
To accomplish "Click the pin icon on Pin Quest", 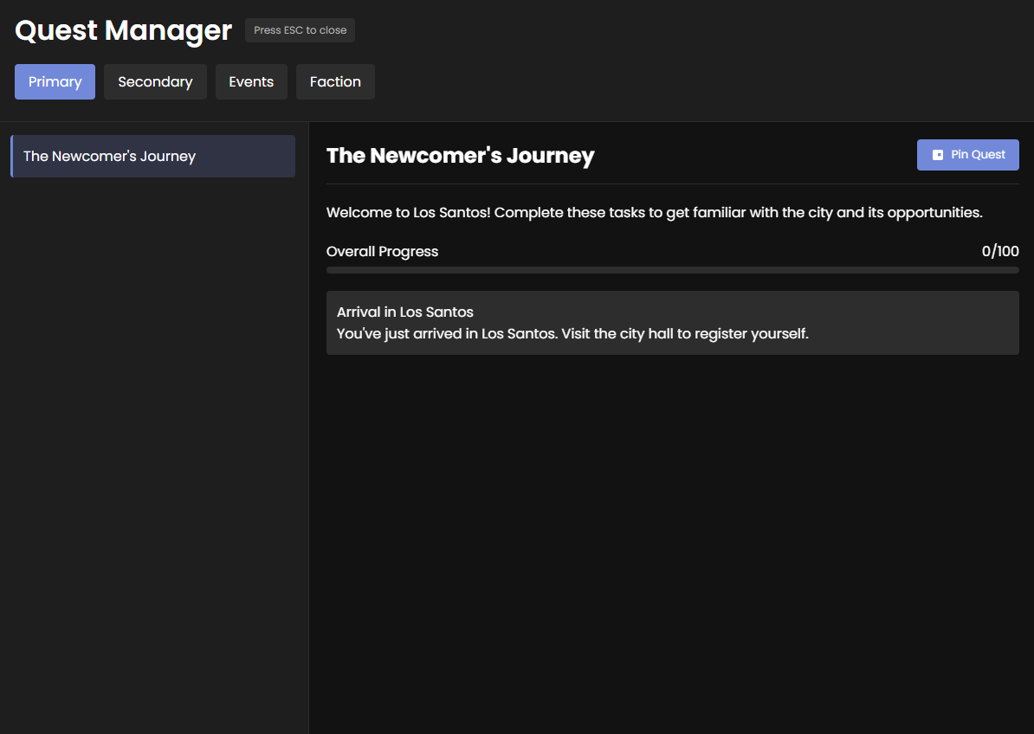I will coord(938,155).
